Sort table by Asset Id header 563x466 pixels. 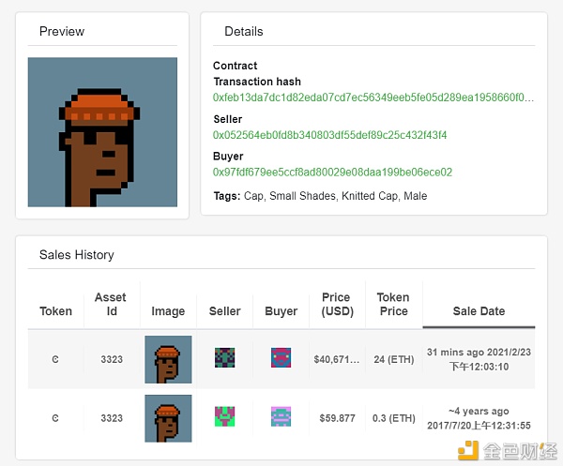coord(111,305)
